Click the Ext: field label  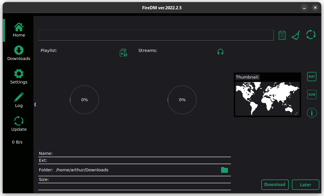(x=43, y=160)
